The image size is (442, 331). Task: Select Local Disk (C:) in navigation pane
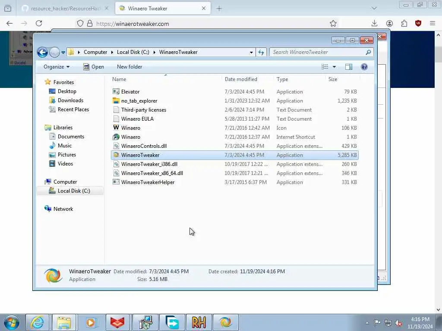pos(70,191)
